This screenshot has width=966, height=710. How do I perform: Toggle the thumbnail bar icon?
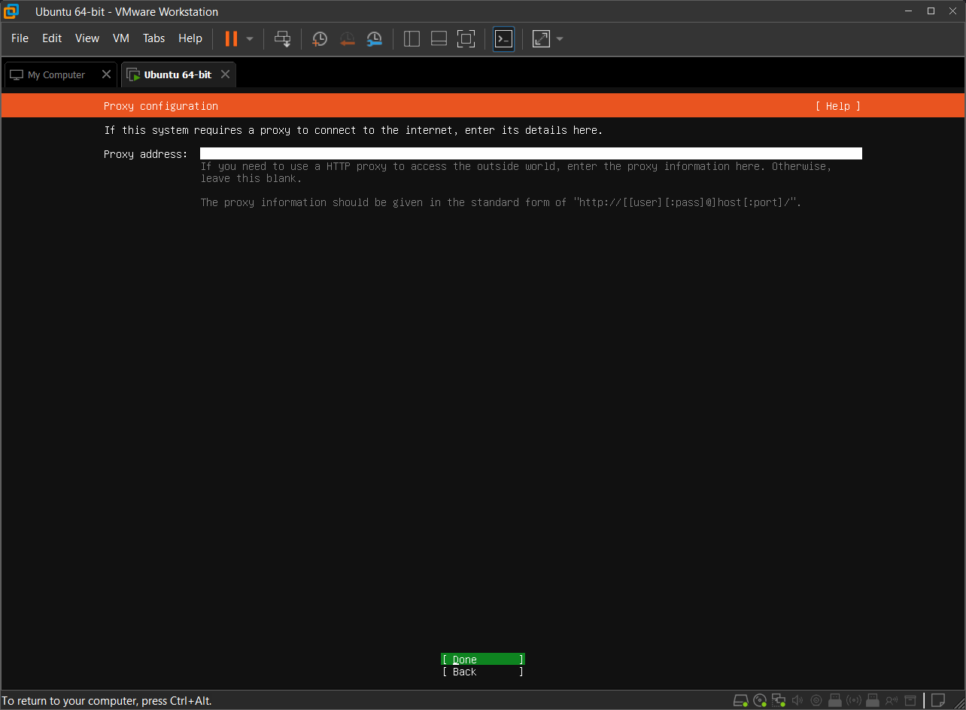pos(439,38)
